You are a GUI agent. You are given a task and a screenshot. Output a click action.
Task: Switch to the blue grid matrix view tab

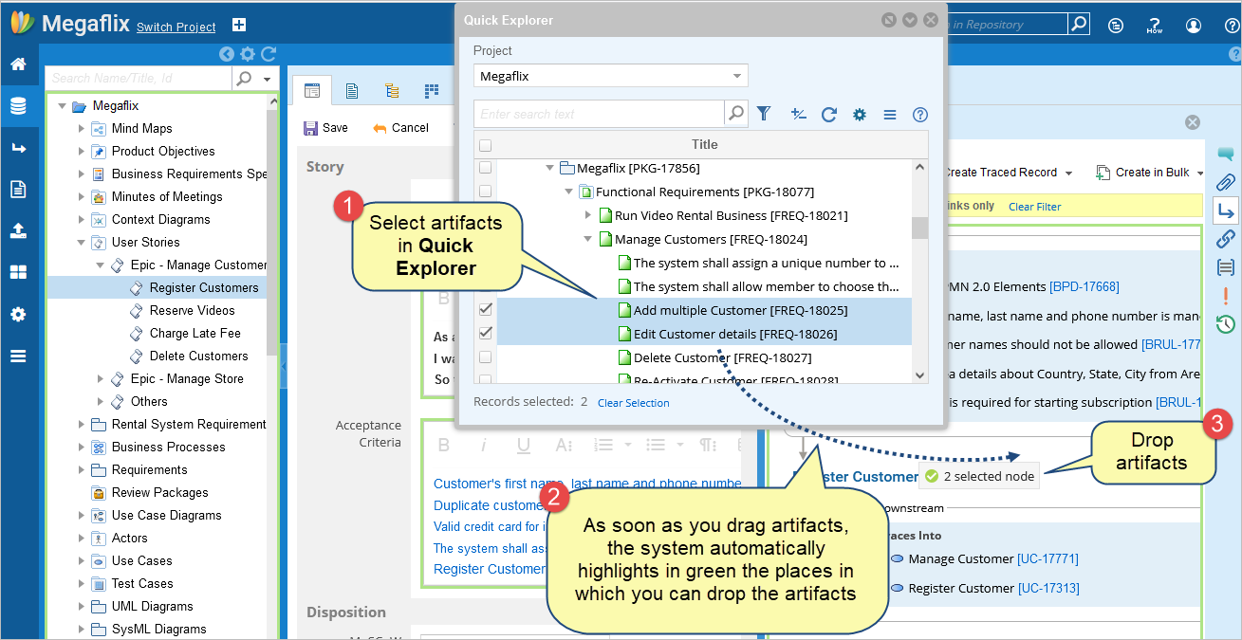click(x=433, y=91)
